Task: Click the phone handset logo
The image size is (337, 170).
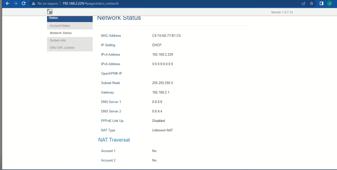Action: tap(49, 12)
